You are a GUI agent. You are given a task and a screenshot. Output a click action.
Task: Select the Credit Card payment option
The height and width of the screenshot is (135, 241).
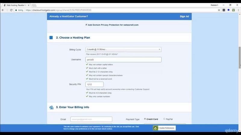point(145,119)
